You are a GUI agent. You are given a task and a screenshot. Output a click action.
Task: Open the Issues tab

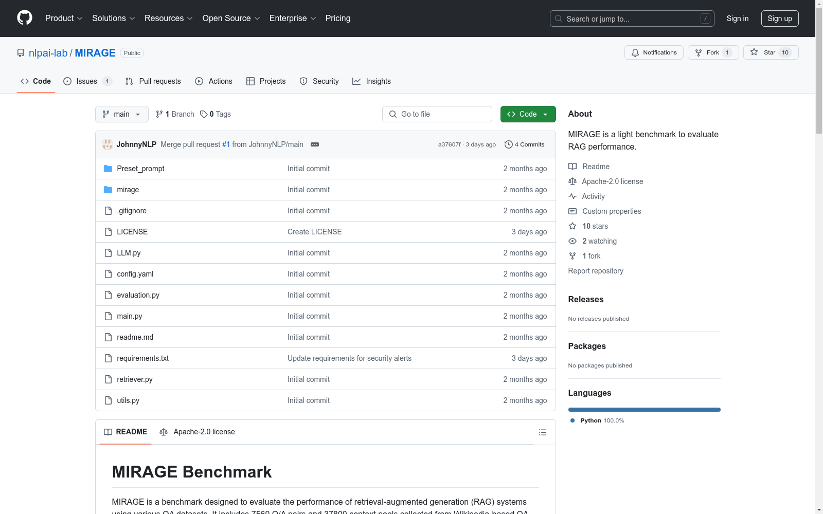click(x=87, y=81)
